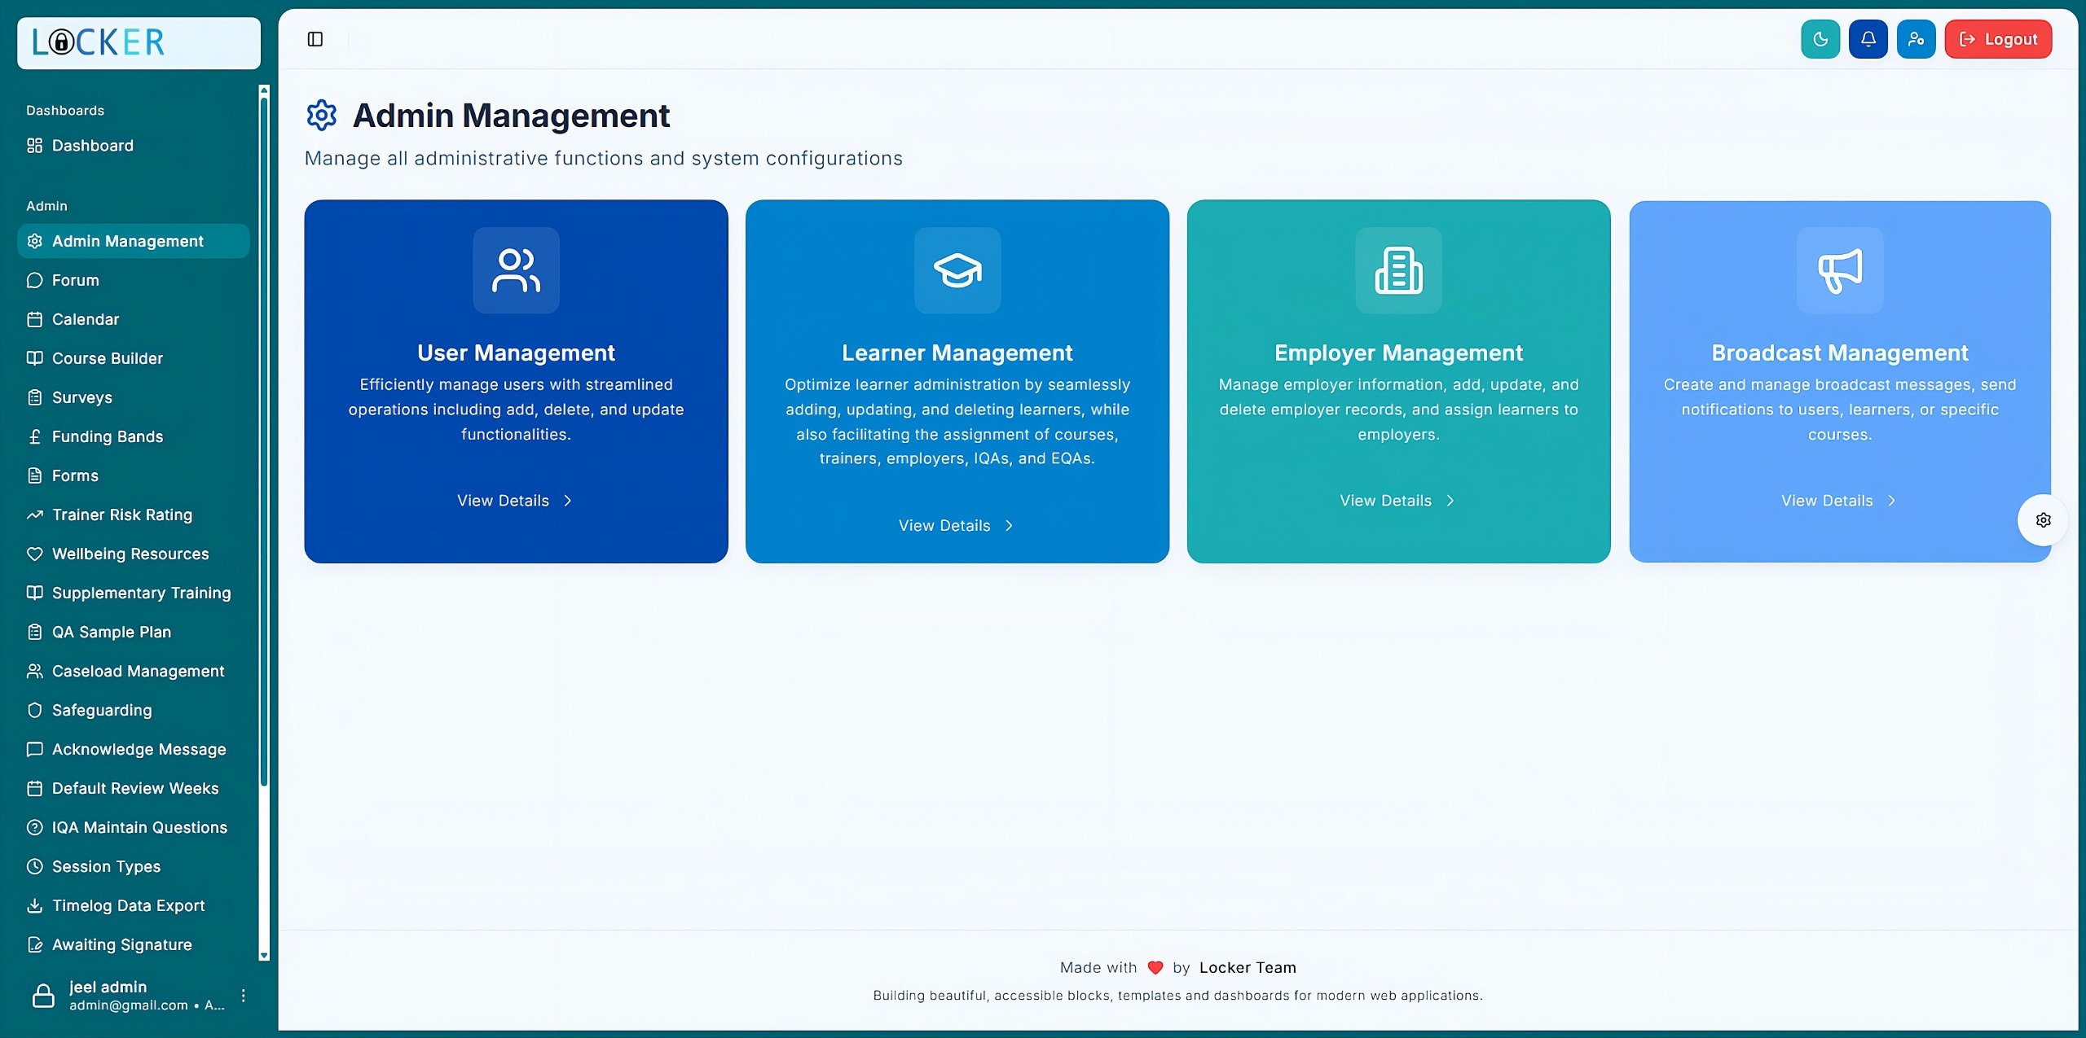Open Wellbeing Resources from the sidebar
Screen dimensions: 2086x1038
(130, 553)
